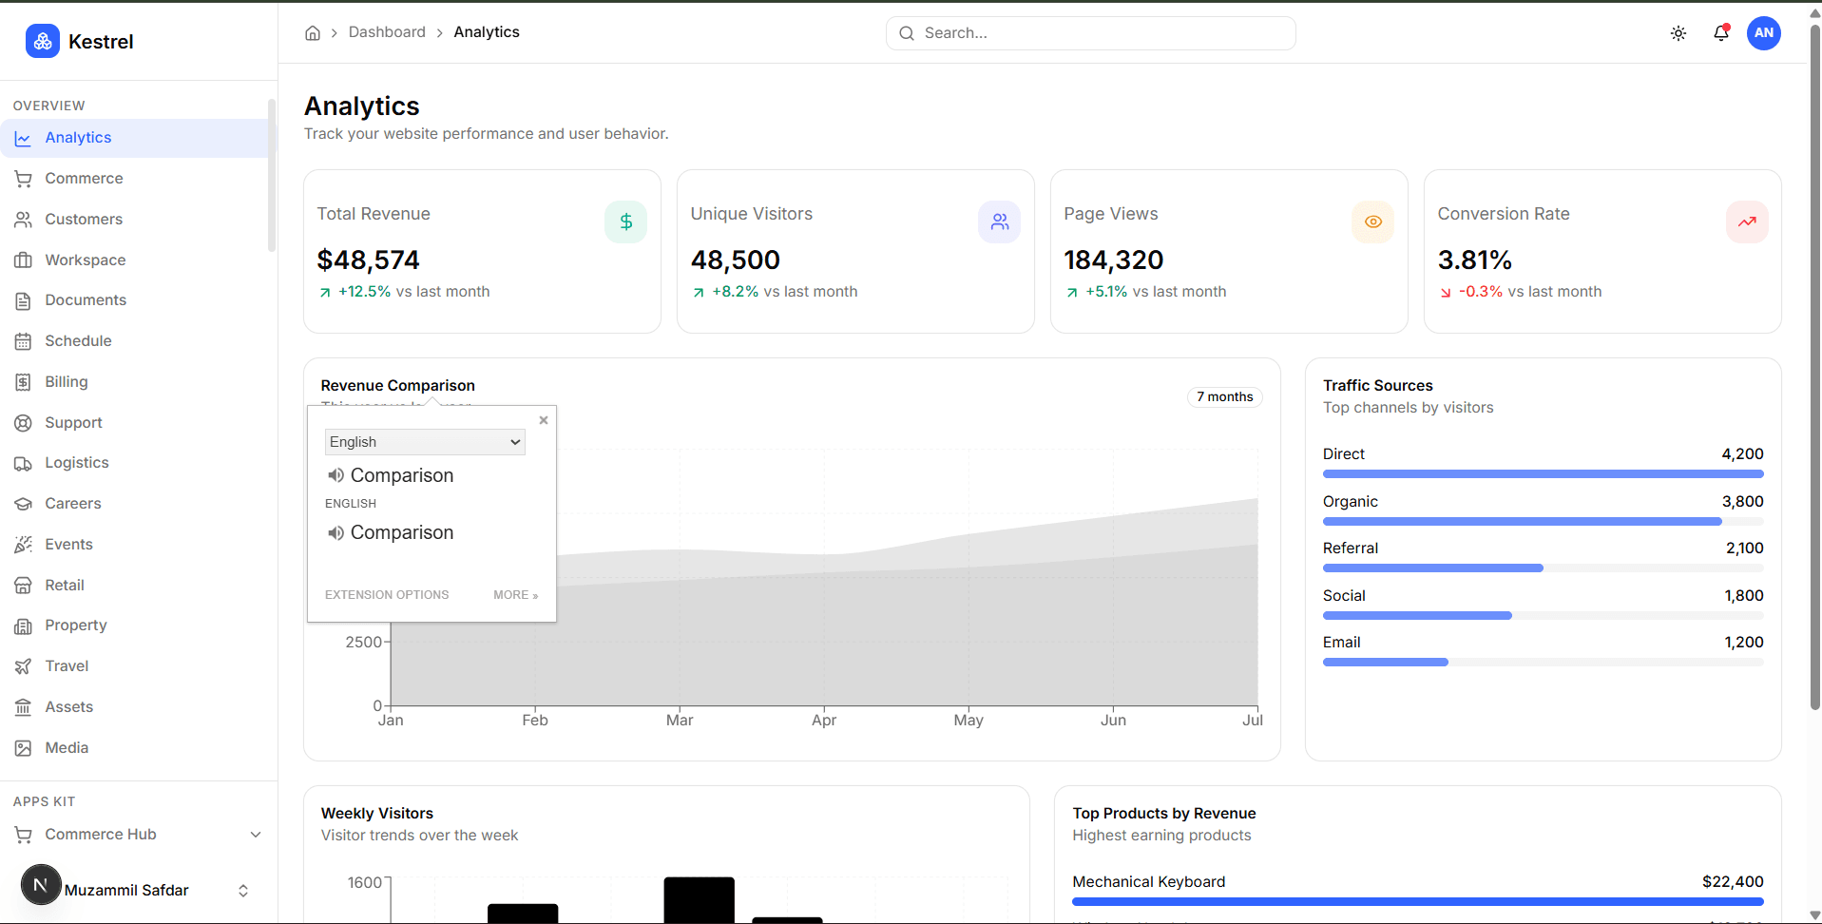The image size is (1822, 924).
Task: Click the sidebar scrollbar thumb
Action: (x=272, y=176)
